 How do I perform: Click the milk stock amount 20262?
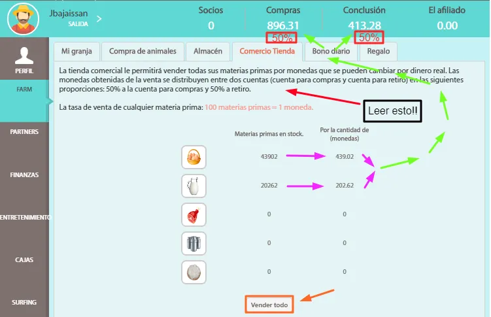269,186
